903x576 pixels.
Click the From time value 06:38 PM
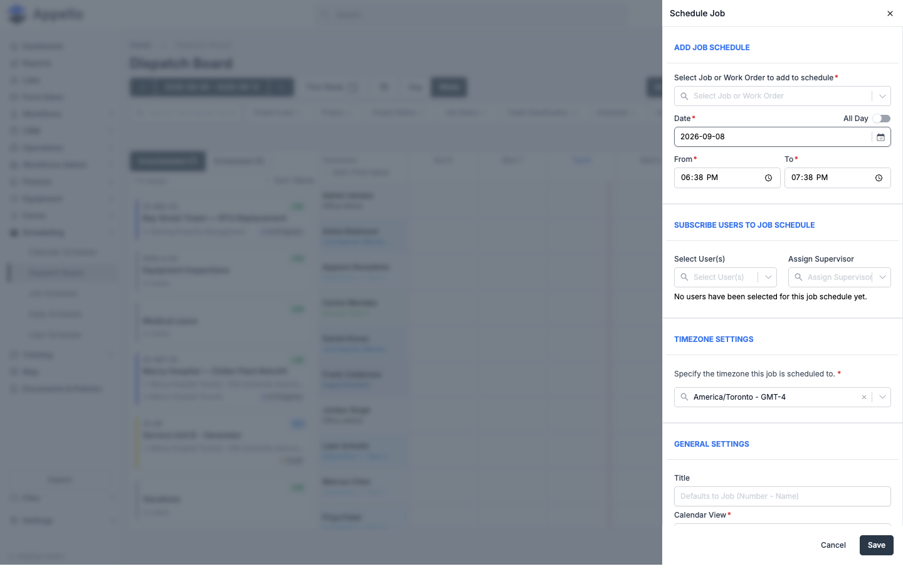coord(699,178)
